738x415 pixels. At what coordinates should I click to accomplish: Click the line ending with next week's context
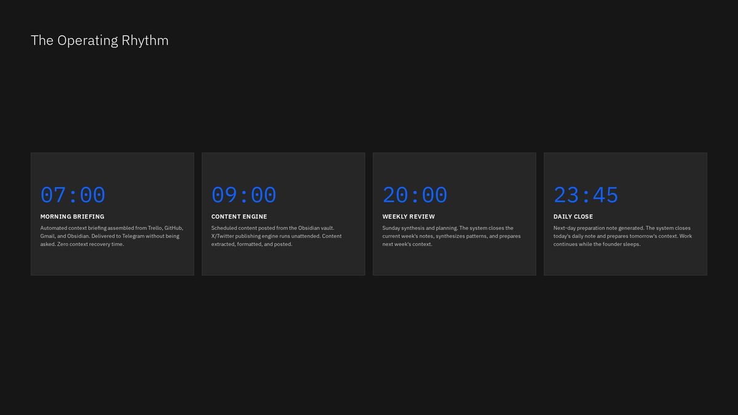click(407, 244)
